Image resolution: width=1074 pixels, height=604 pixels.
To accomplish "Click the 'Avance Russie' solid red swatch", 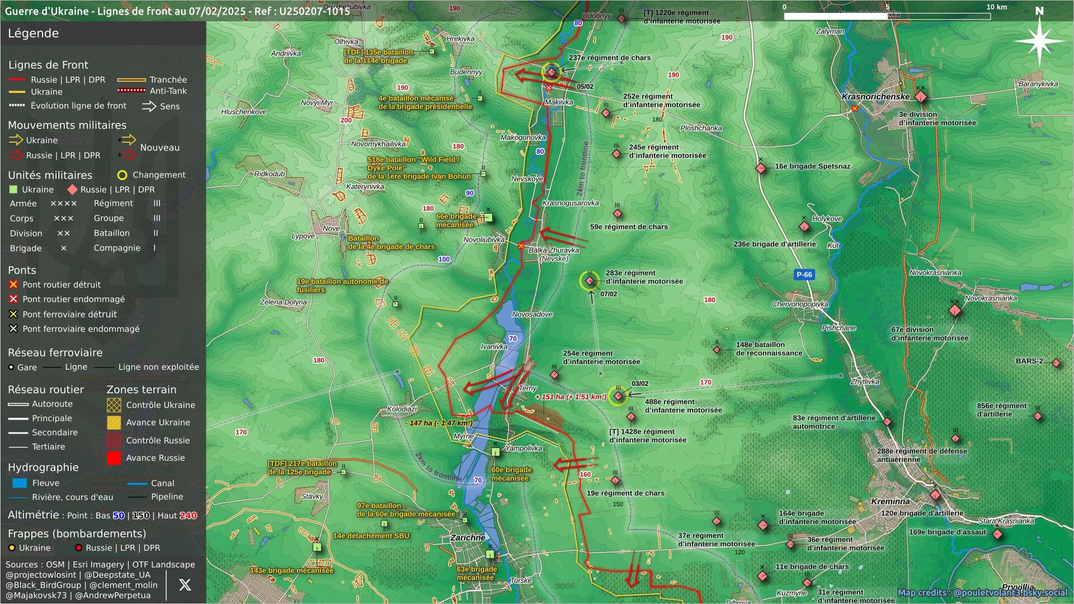I will 114,458.
